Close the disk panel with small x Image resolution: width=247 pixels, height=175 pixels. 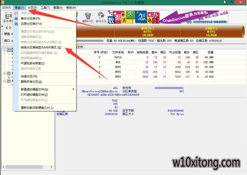[x=2, y=26]
